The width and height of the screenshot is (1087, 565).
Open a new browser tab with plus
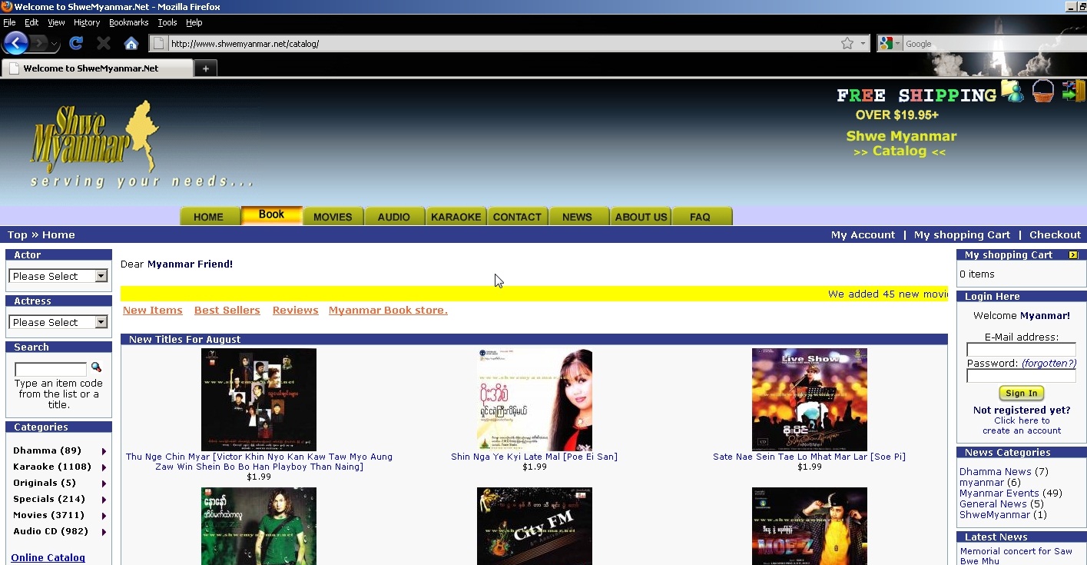coord(205,68)
